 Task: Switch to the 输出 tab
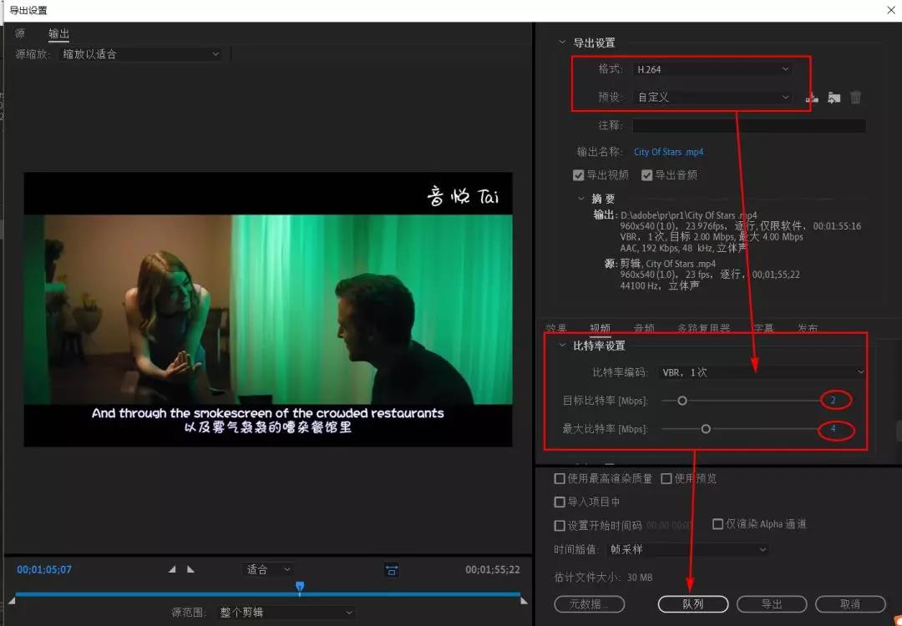tap(58, 33)
